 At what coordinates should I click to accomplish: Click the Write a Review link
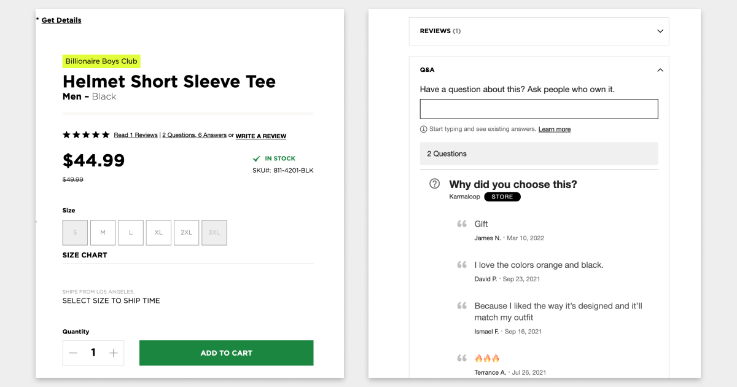click(x=261, y=136)
